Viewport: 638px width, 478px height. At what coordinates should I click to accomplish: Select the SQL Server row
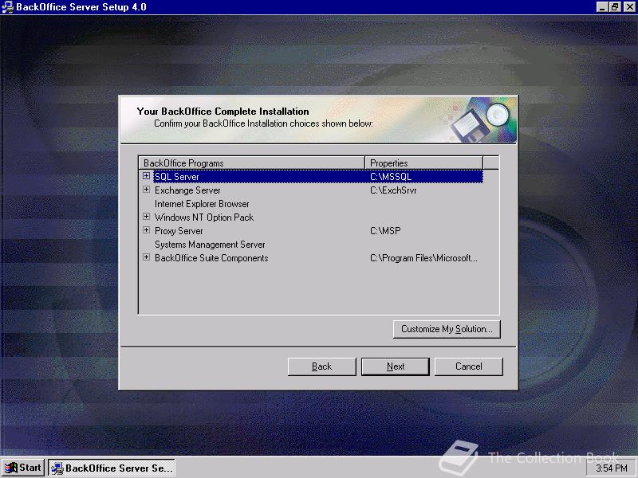point(318,176)
